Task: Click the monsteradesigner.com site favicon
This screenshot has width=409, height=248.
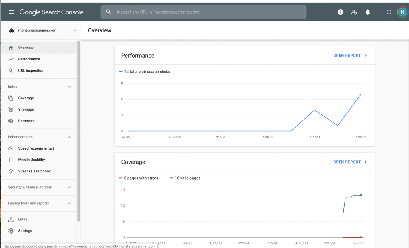Action: 11,30
